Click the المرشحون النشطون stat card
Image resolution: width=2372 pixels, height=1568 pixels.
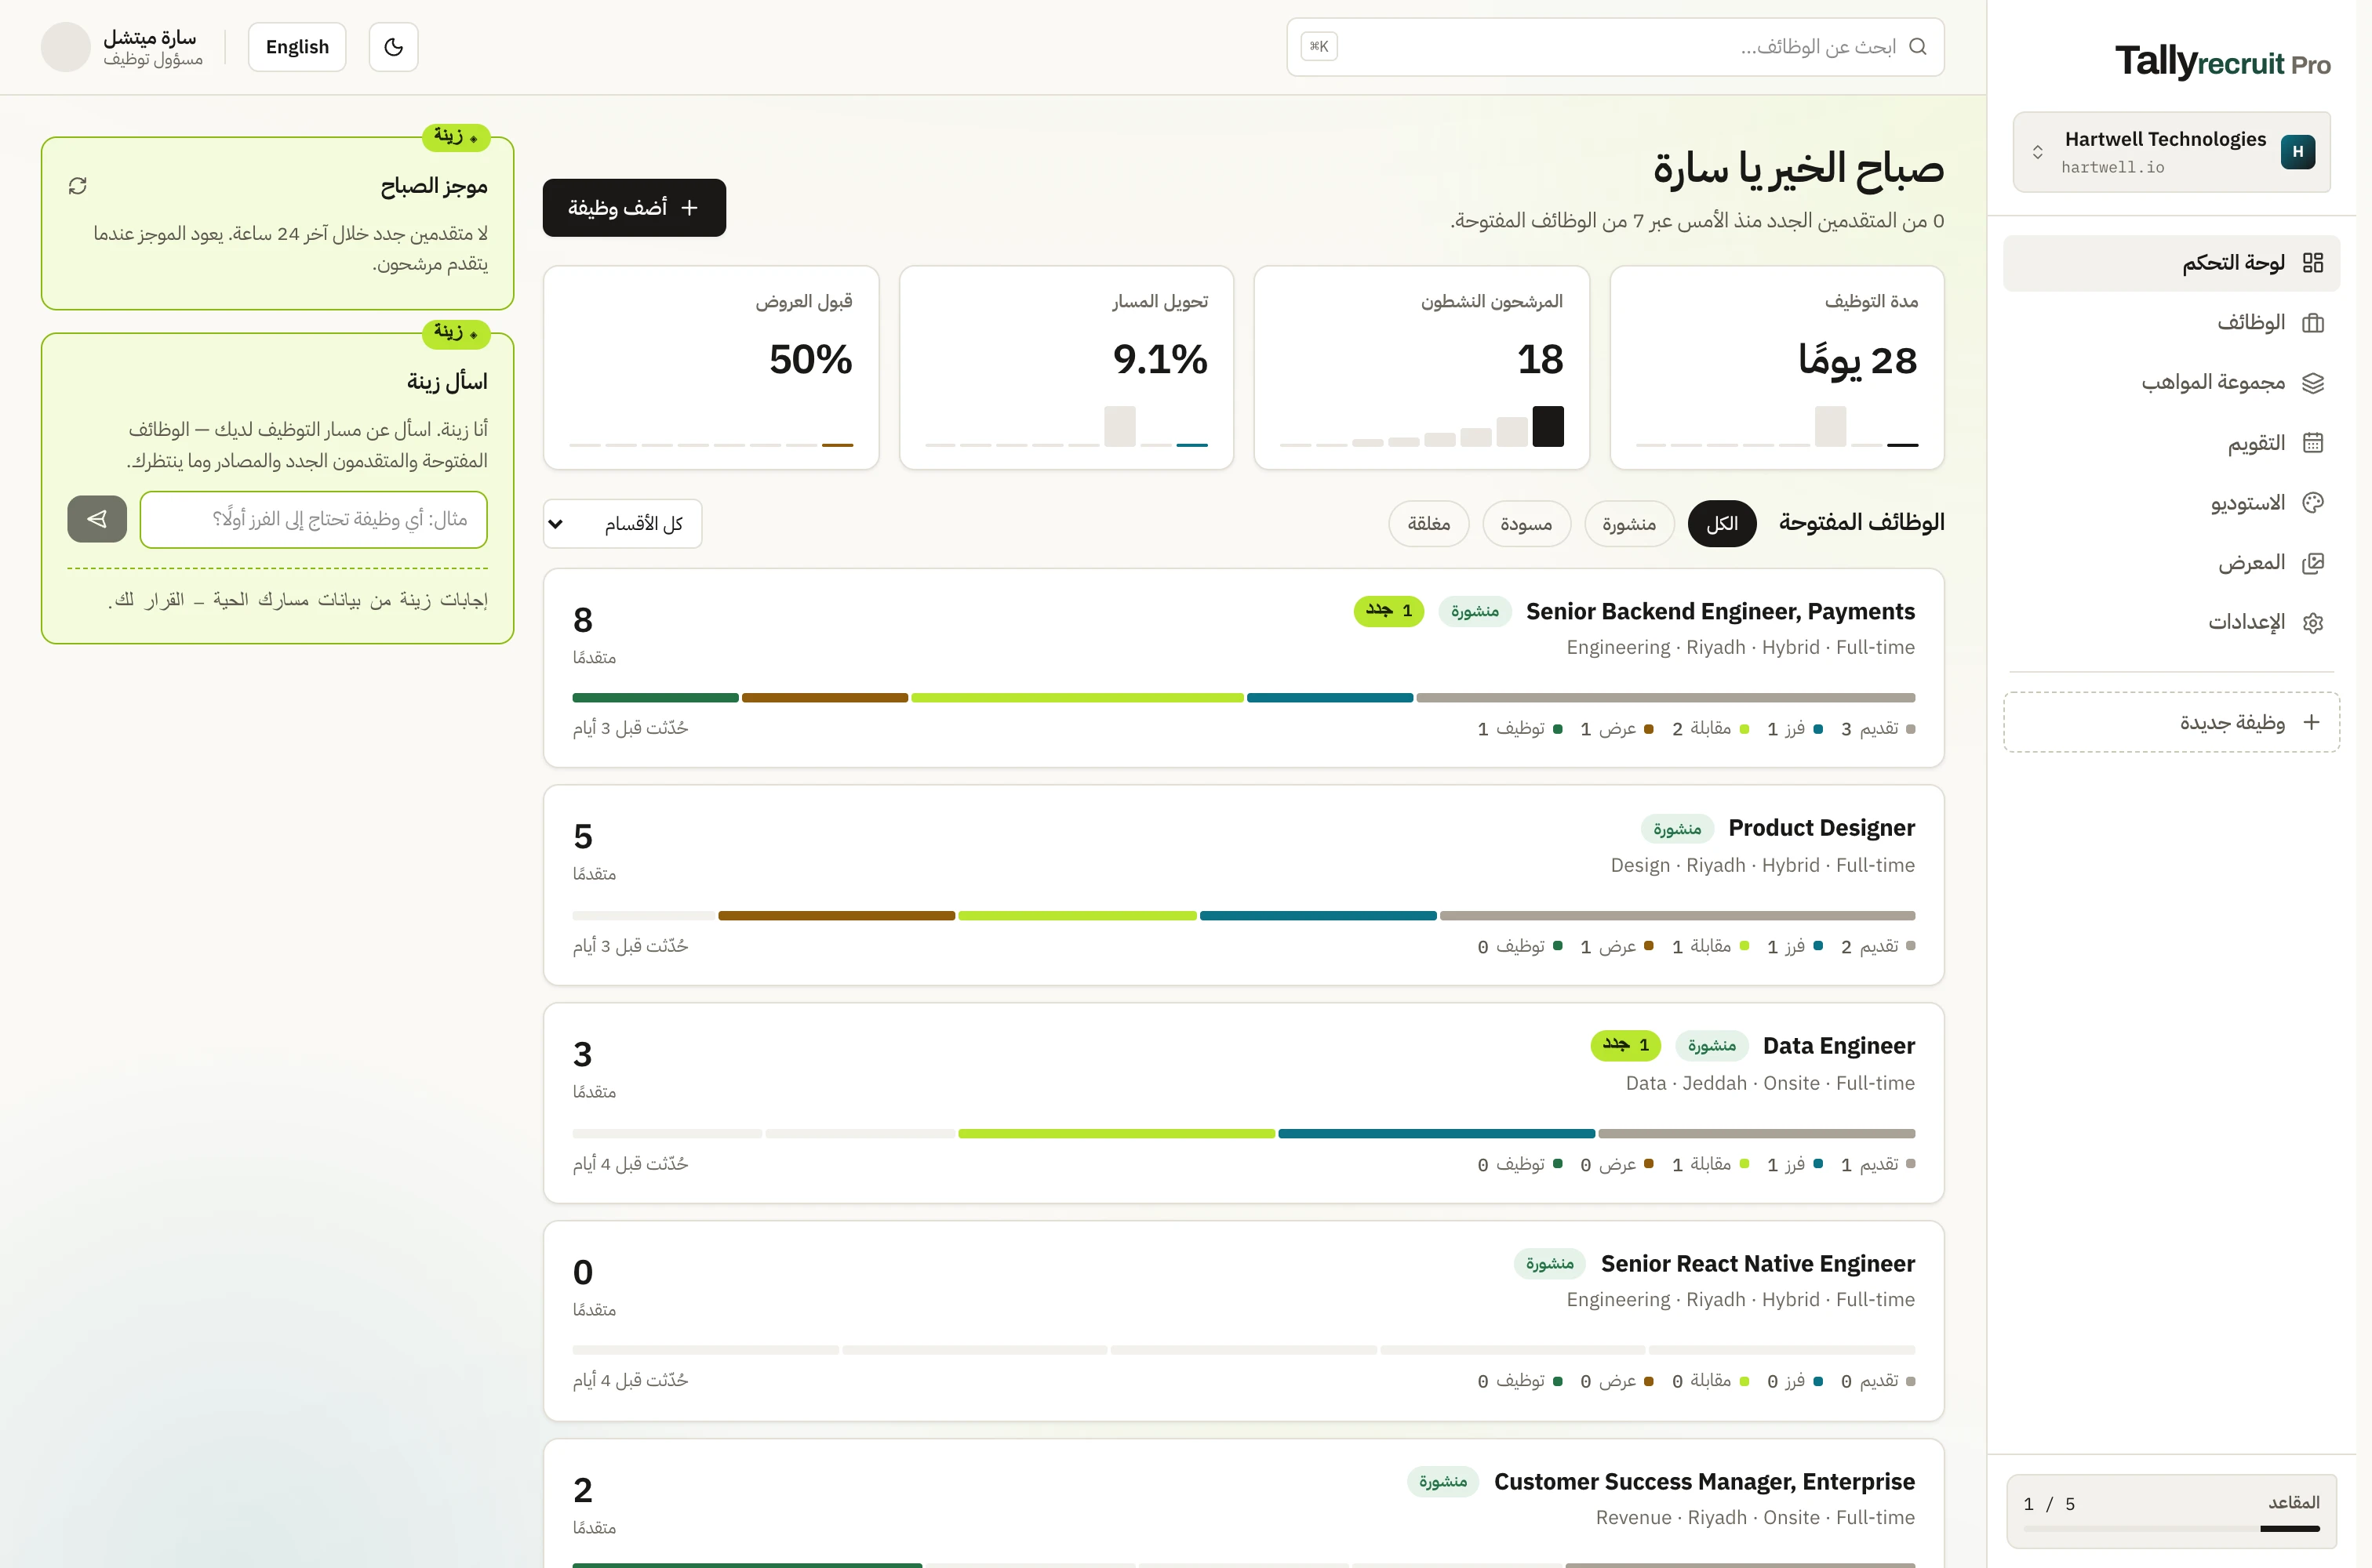point(1421,367)
